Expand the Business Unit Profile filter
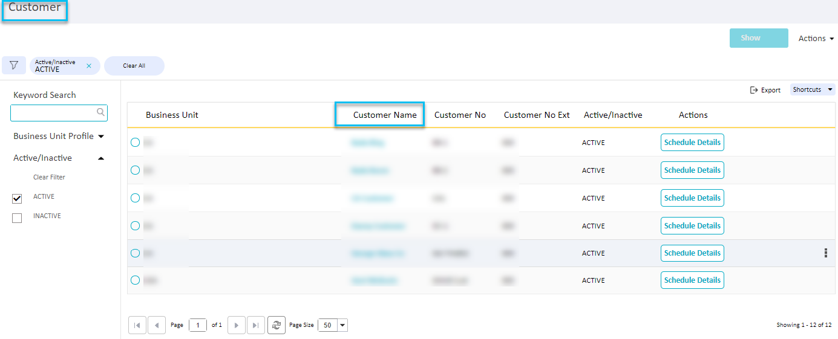 pyautogui.click(x=59, y=136)
